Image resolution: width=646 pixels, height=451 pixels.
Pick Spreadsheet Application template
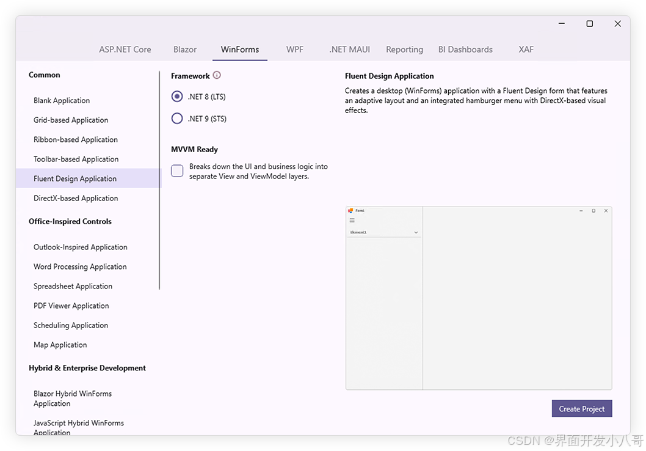tap(89, 286)
